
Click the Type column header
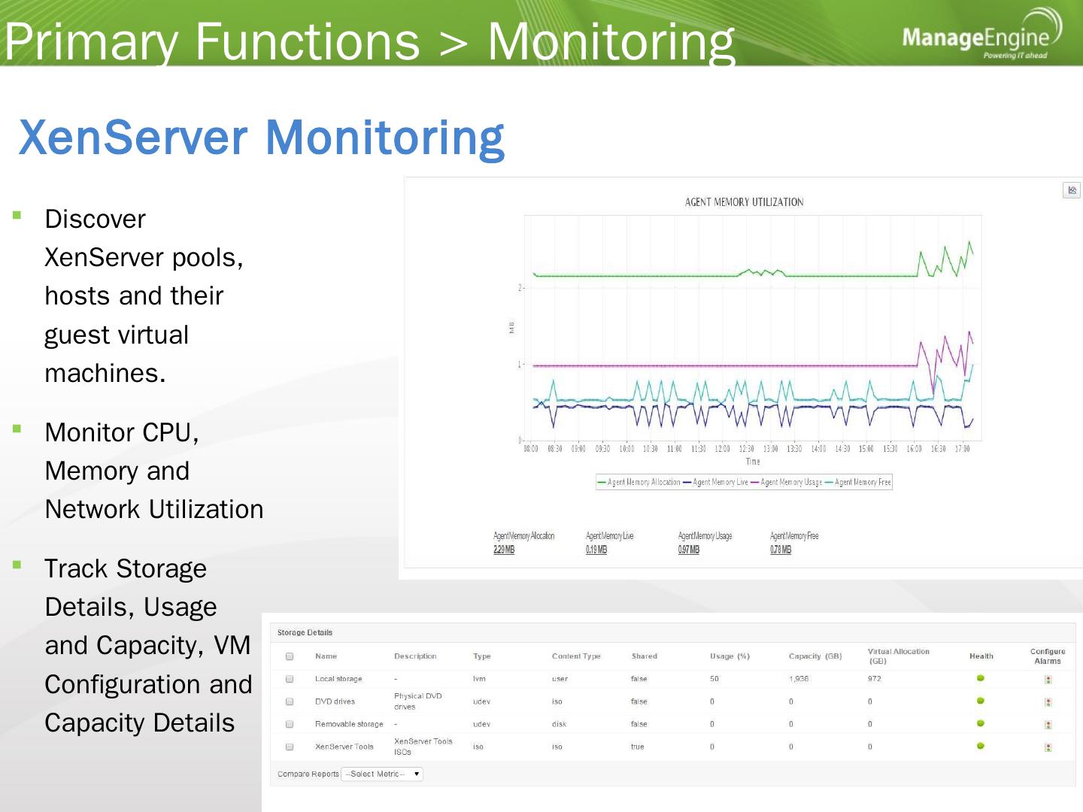(482, 656)
